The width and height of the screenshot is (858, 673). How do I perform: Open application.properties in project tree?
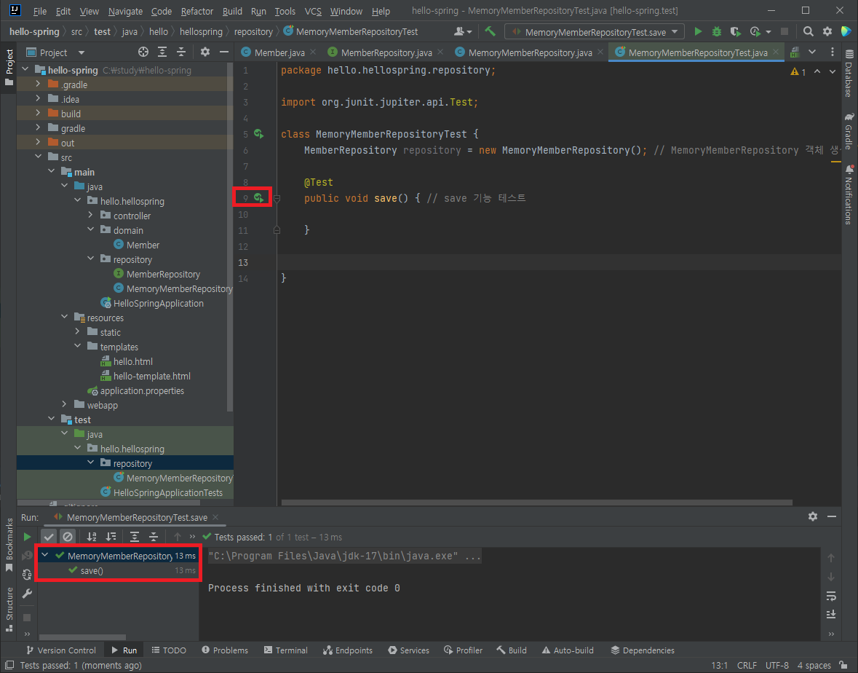[x=142, y=390]
